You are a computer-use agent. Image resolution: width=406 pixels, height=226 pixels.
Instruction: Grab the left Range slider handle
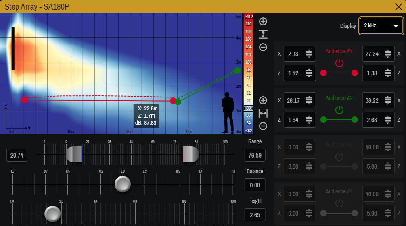click(x=74, y=154)
